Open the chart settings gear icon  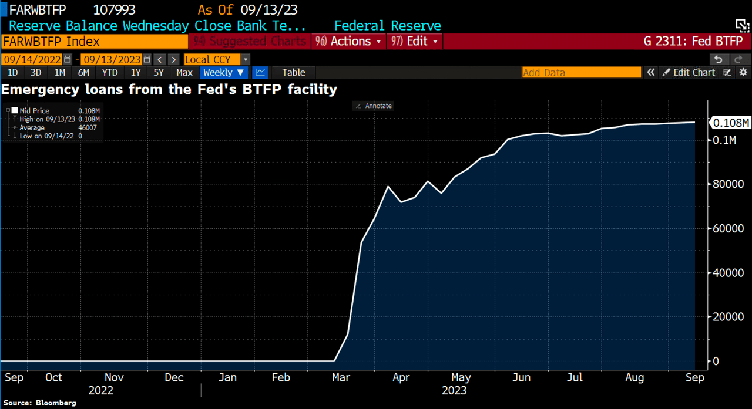(x=743, y=72)
